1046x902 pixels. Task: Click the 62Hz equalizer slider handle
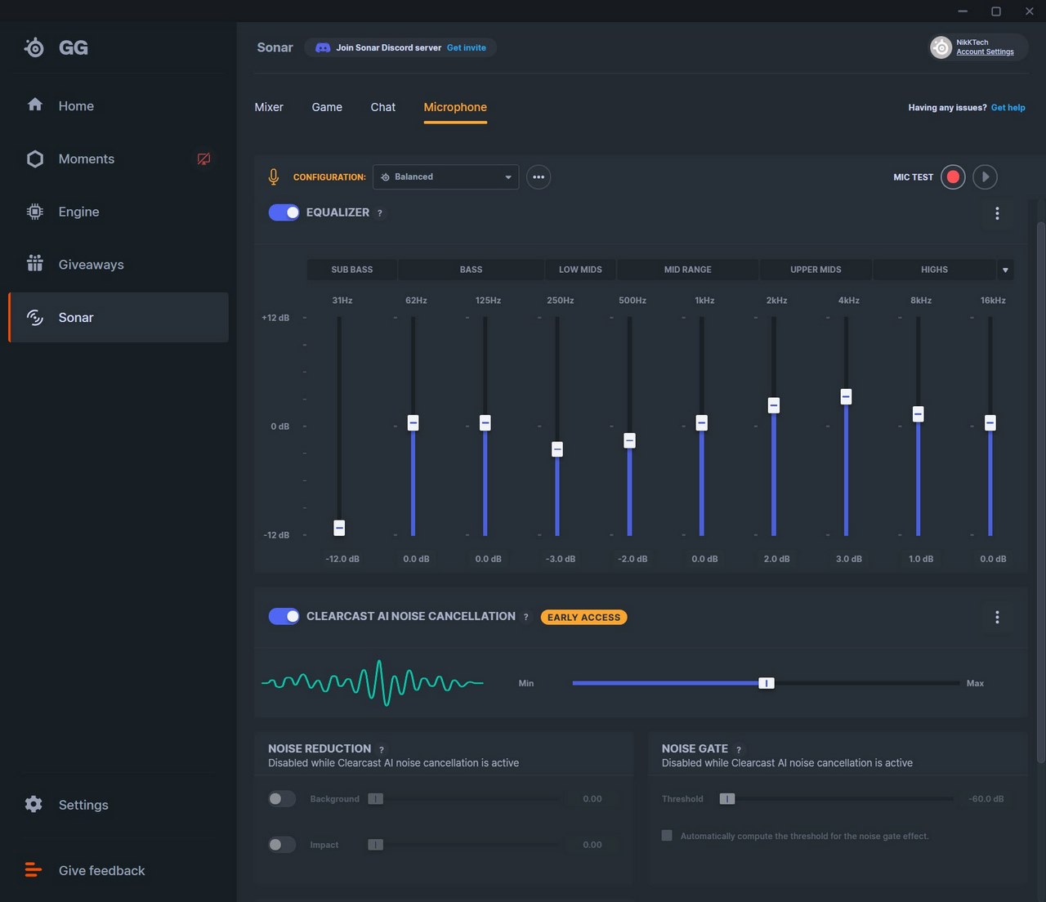pos(413,422)
